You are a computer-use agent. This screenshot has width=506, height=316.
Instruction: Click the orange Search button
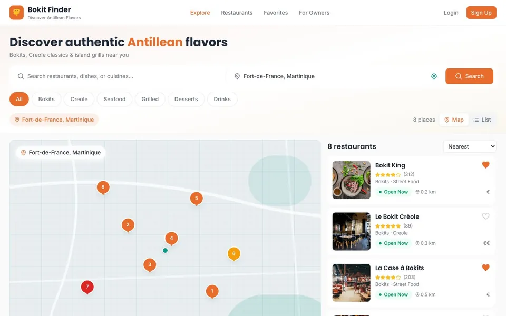click(x=469, y=76)
